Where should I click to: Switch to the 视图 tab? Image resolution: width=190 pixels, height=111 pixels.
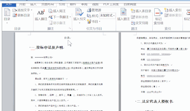[x=95, y=4]
